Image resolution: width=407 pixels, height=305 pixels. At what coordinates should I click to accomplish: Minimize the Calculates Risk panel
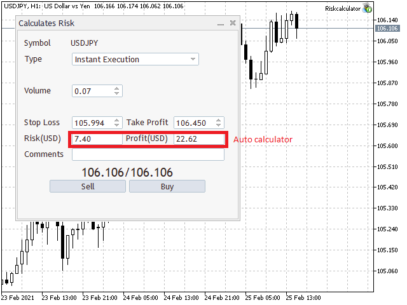(221, 24)
